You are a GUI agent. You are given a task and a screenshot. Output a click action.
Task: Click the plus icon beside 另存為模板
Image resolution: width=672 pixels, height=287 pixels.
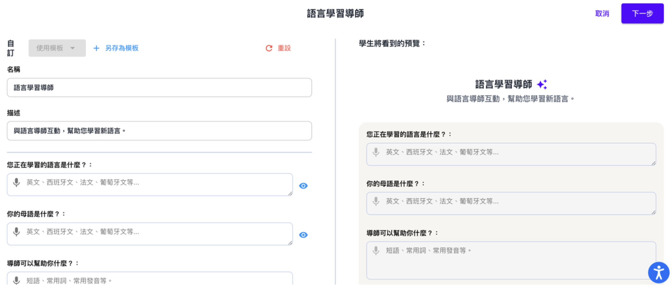(x=96, y=48)
